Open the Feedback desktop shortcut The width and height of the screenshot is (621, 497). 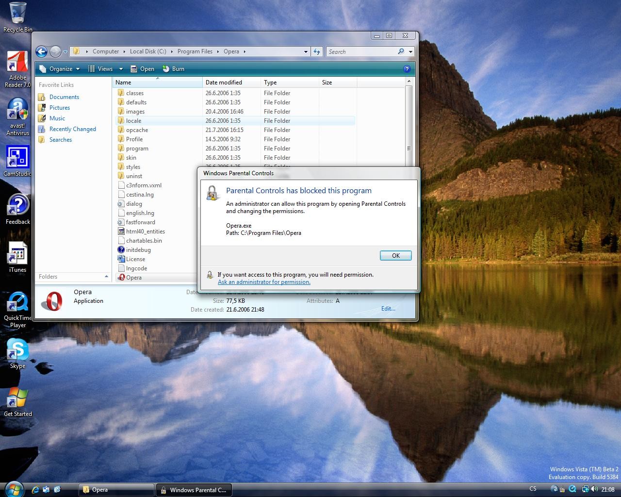tap(17, 209)
